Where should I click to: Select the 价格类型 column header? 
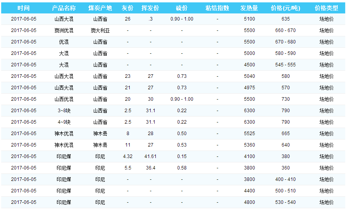[326, 8]
